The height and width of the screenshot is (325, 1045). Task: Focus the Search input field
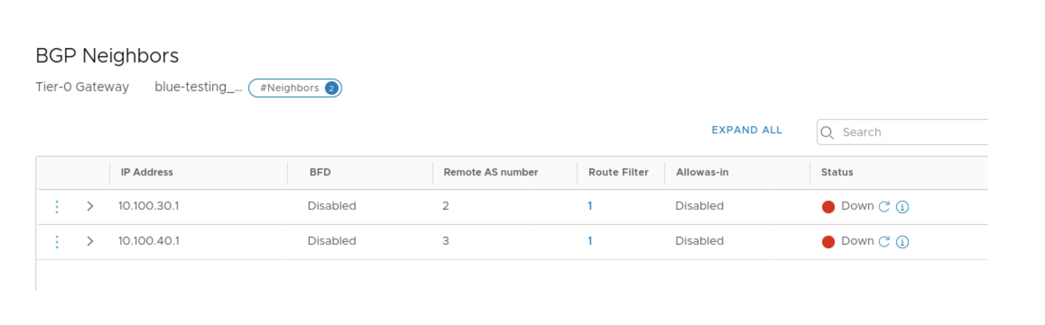(x=913, y=132)
